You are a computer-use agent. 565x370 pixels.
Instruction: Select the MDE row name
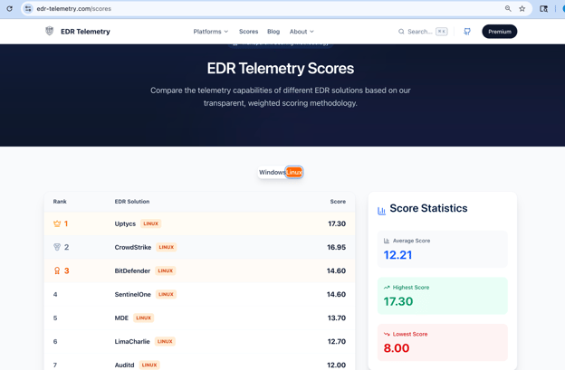click(121, 318)
